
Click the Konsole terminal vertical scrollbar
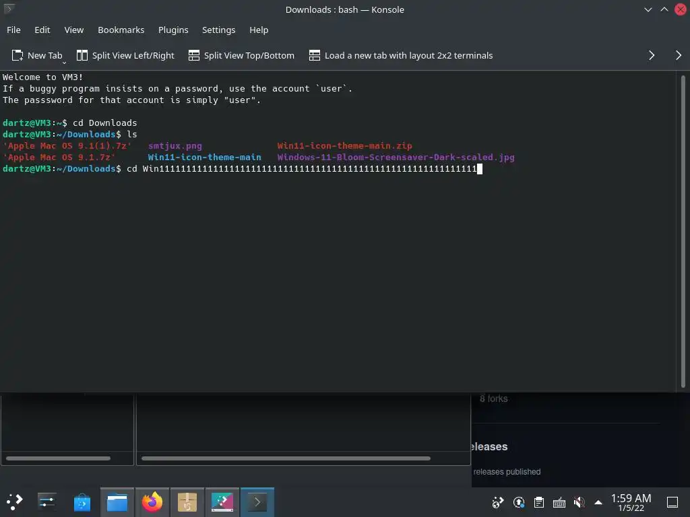683,232
